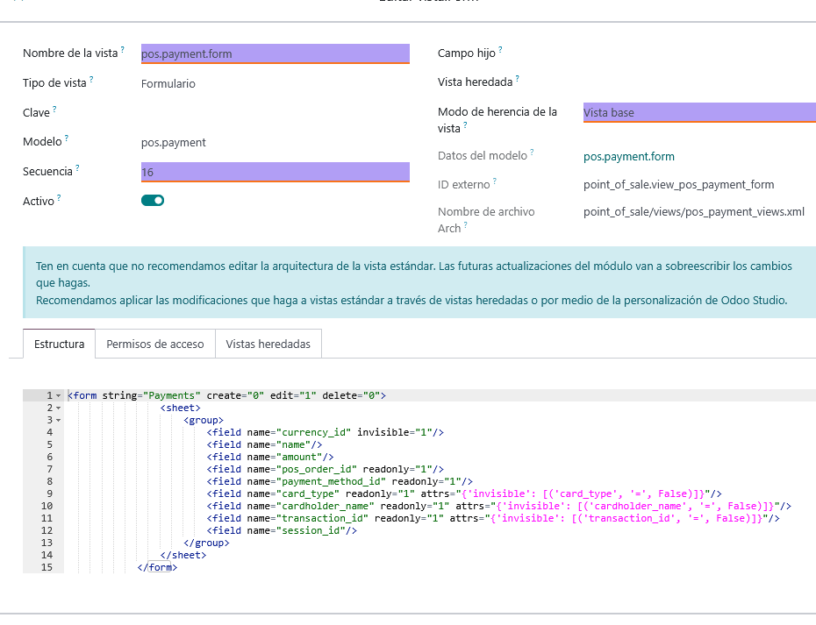Open the pos.payment.form model data link
816x625 pixels.
628,157
